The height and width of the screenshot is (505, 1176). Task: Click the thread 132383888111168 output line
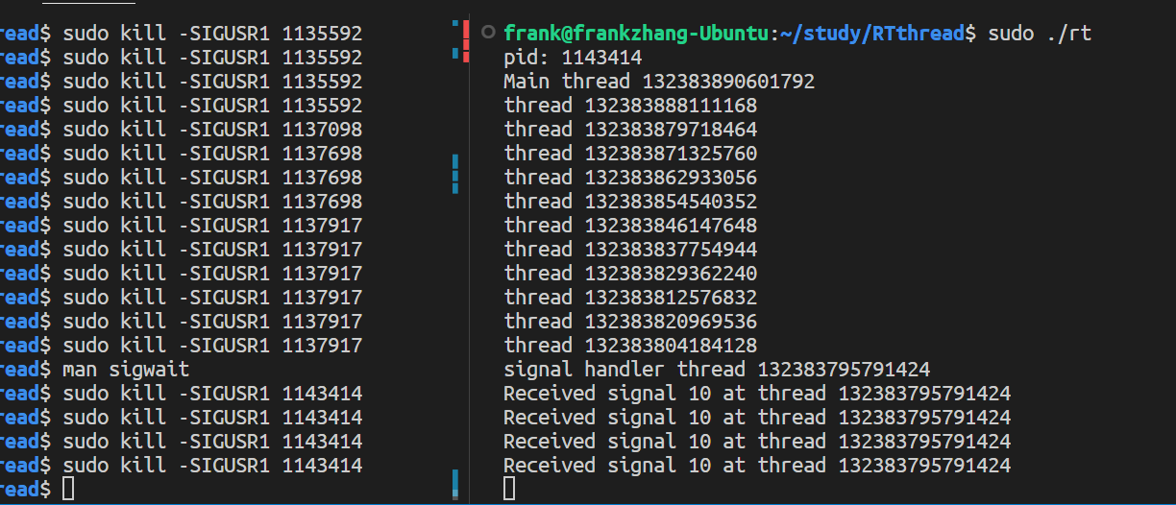coord(630,106)
